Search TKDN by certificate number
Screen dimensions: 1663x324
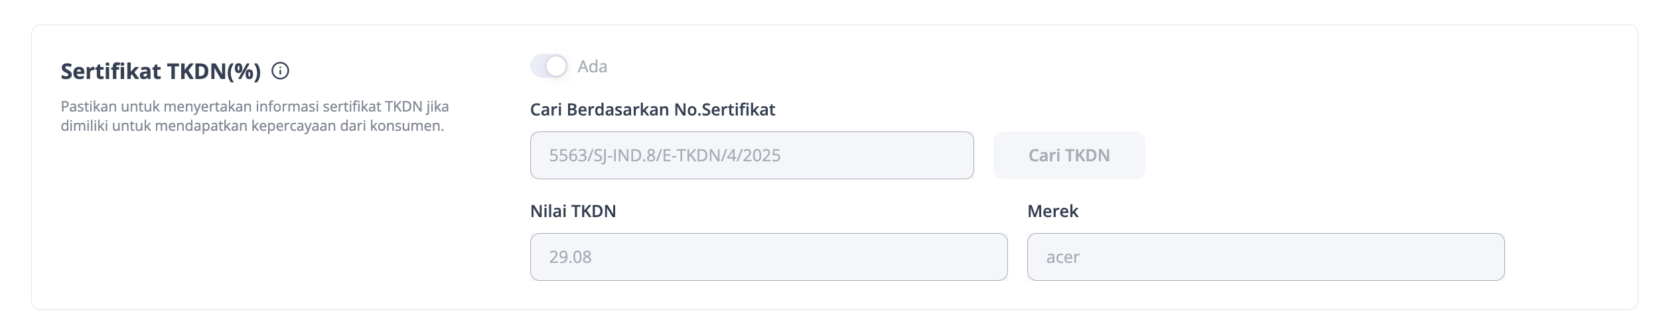pos(1068,155)
